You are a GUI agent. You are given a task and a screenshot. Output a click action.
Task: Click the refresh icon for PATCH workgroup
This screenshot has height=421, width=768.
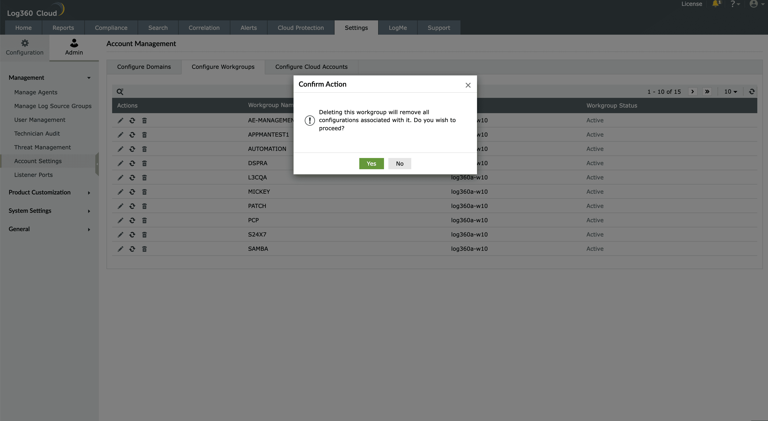(132, 206)
